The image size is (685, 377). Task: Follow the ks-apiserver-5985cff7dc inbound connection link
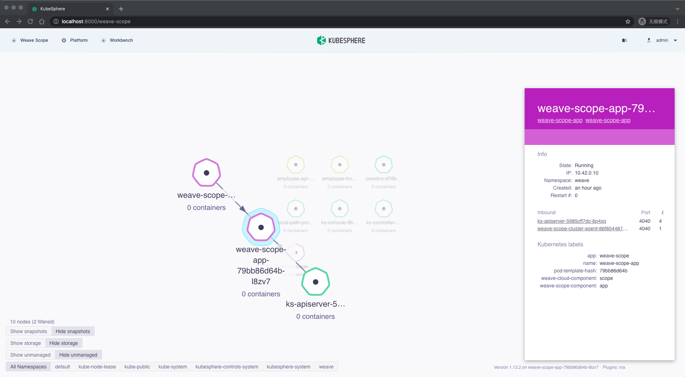tap(571, 221)
